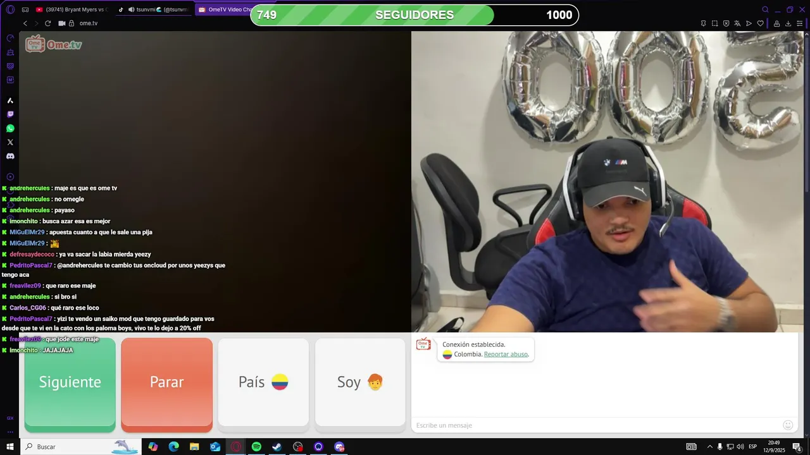Open Microsoft Edge from the taskbar
The height and width of the screenshot is (455, 810).
pyautogui.click(x=173, y=447)
